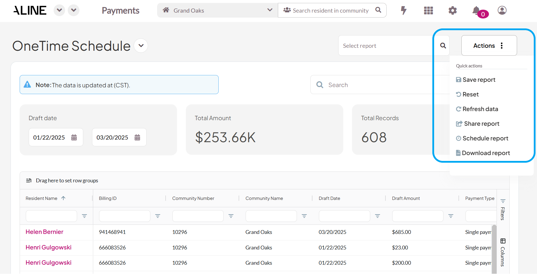This screenshot has width=537, height=277.
Task: Click the table vertical scrollbar
Action: click(x=494, y=249)
